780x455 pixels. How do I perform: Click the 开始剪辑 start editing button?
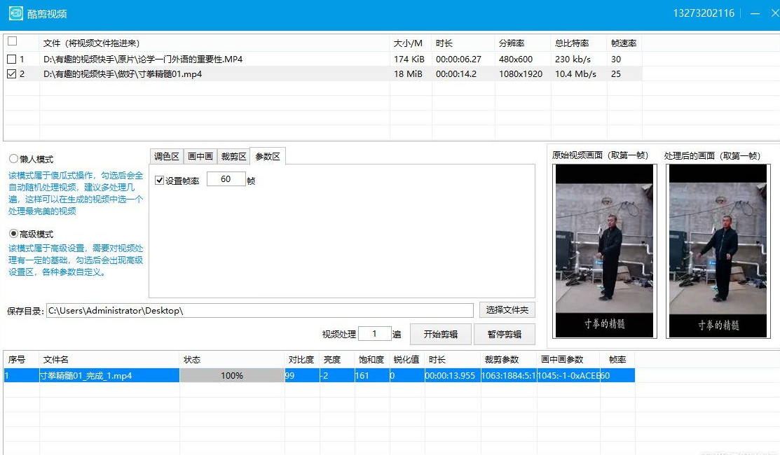point(440,334)
